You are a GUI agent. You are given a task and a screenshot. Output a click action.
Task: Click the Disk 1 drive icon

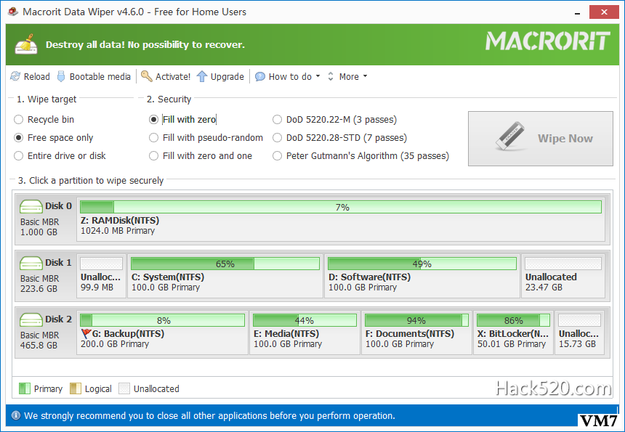(31, 263)
